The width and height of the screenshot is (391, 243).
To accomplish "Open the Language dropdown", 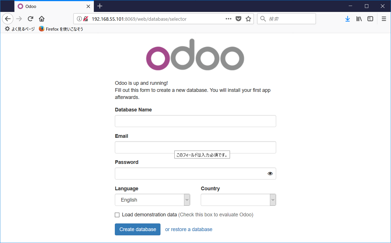I will click(187, 200).
